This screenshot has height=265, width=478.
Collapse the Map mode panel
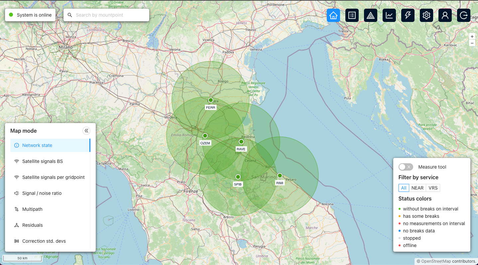click(86, 131)
